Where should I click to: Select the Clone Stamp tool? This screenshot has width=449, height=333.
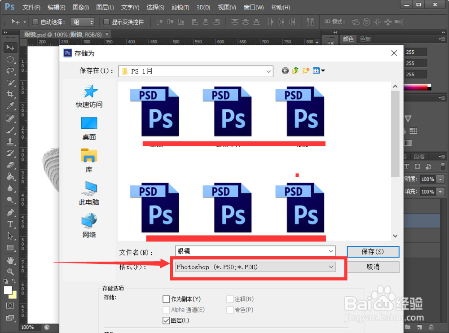10,141
